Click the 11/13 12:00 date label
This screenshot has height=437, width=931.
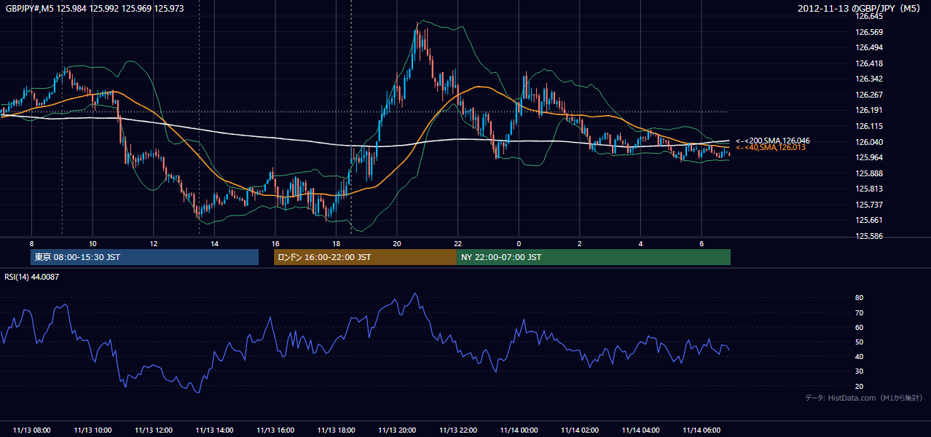coord(154,430)
